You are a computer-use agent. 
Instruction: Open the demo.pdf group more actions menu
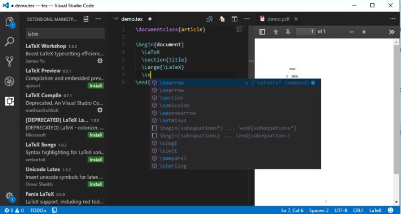pyautogui.click(x=392, y=19)
